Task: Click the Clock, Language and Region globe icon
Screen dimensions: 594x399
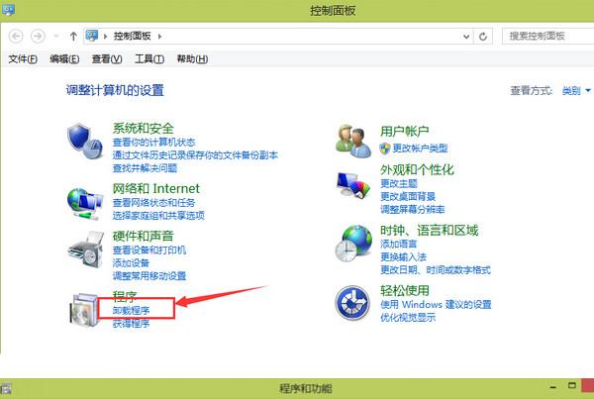Action: click(353, 244)
